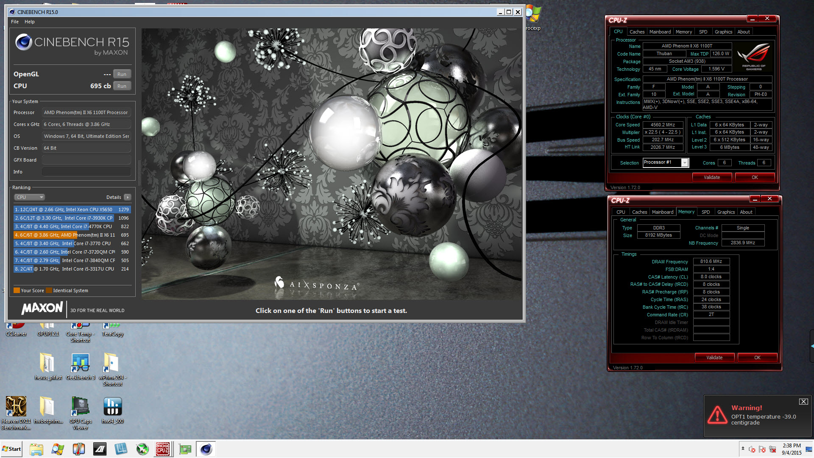The height and width of the screenshot is (458, 814).
Task: Select the Core i7-3770 ranking row
Action: pyautogui.click(x=72, y=243)
